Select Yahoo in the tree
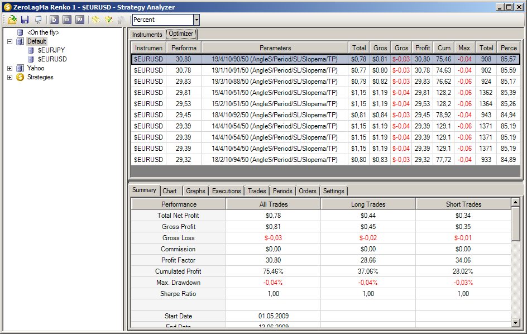The width and height of the screenshot is (527, 334). (x=36, y=68)
